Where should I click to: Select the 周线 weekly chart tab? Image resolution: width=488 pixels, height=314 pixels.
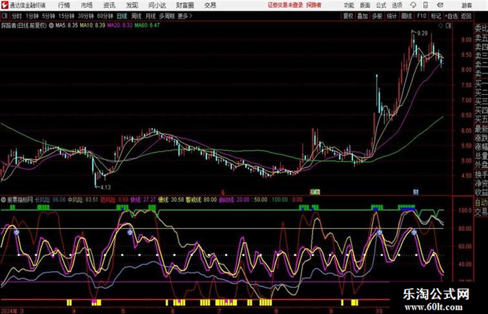tap(136, 16)
